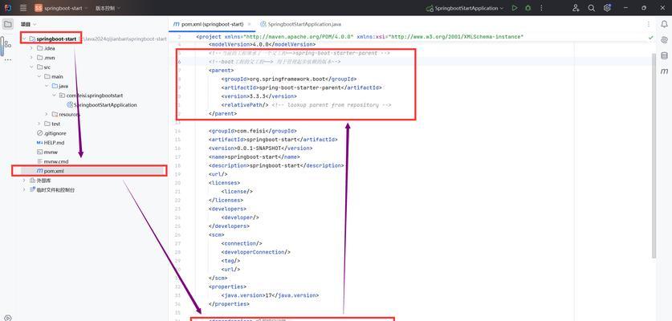This screenshot has width=672, height=321.
Task: Open AI Assistant spiral icon
Action: click(x=664, y=40)
